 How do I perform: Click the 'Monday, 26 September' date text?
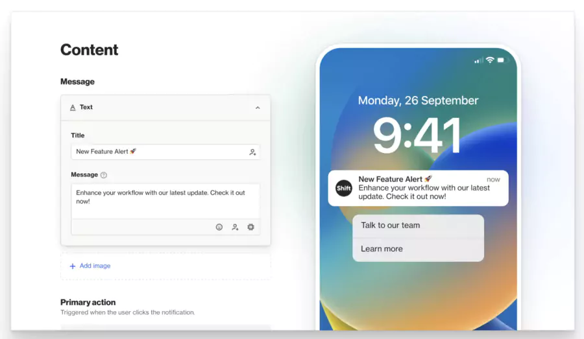pos(419,100)
